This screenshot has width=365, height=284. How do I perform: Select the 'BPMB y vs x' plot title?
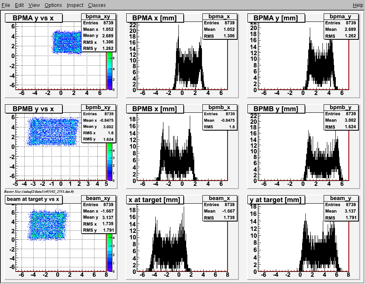[34, 109]
